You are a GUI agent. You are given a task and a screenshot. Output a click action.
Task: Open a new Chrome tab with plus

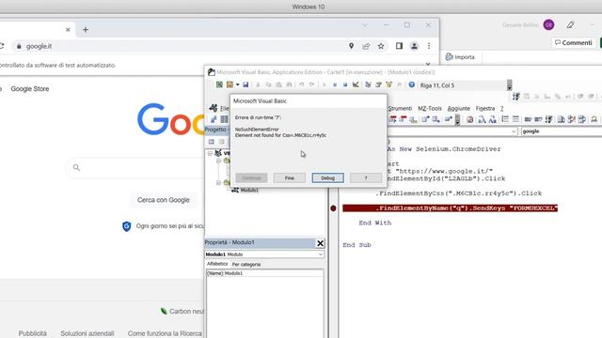86,29
